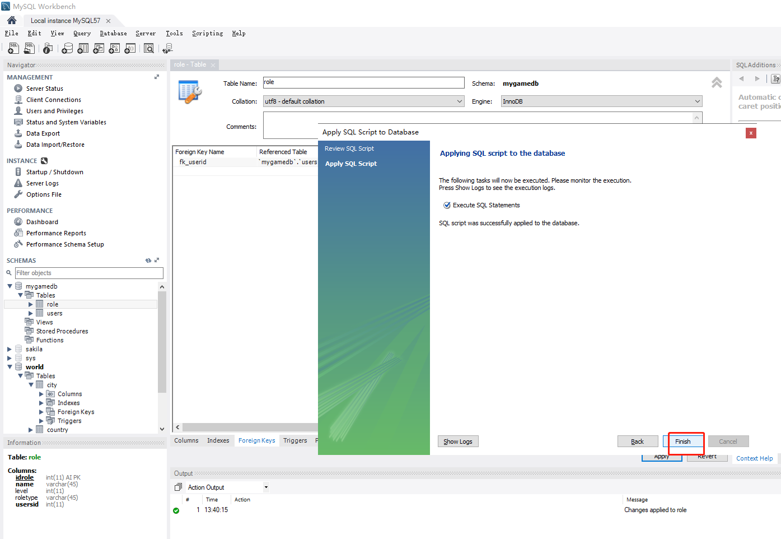This screenshot has width=781, height=539.
Task: Collapse the city table node
Action: [31, 385]
